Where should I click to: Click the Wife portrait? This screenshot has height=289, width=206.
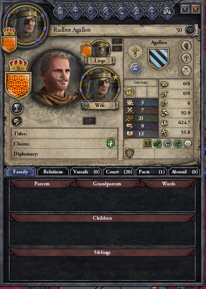point(100,85)
